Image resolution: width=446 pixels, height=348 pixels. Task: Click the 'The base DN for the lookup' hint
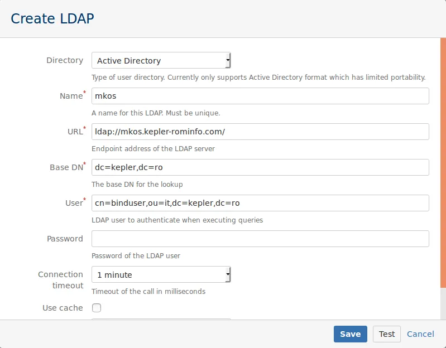[137, 185]
